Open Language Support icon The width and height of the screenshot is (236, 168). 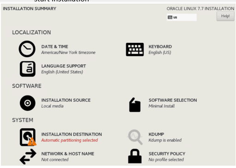[x=28, y=69]
